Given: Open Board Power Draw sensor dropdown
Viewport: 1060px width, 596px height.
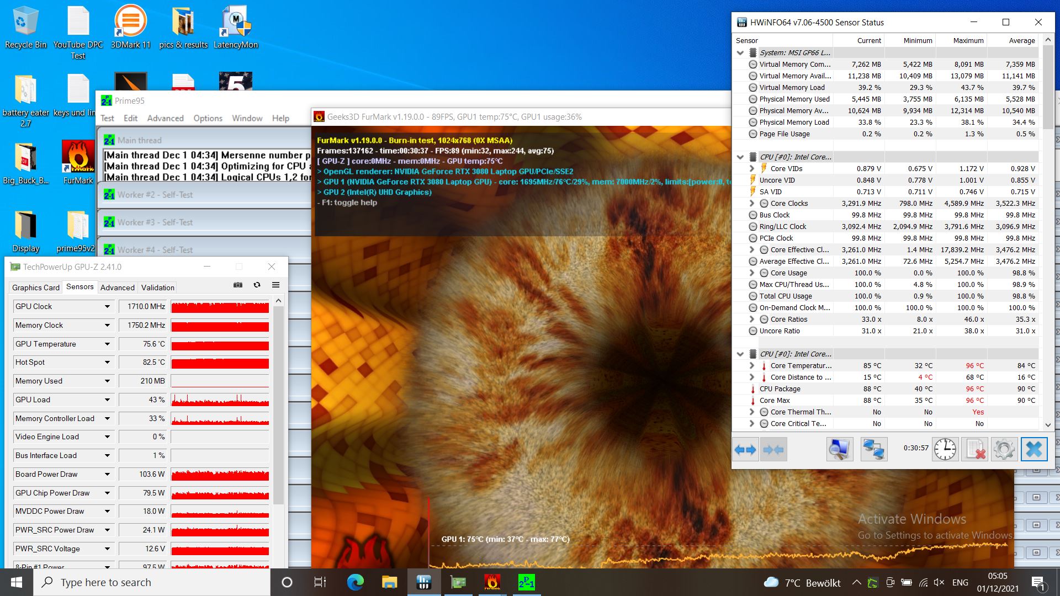Looking at the screenshot, I should (x=107, y=475).
